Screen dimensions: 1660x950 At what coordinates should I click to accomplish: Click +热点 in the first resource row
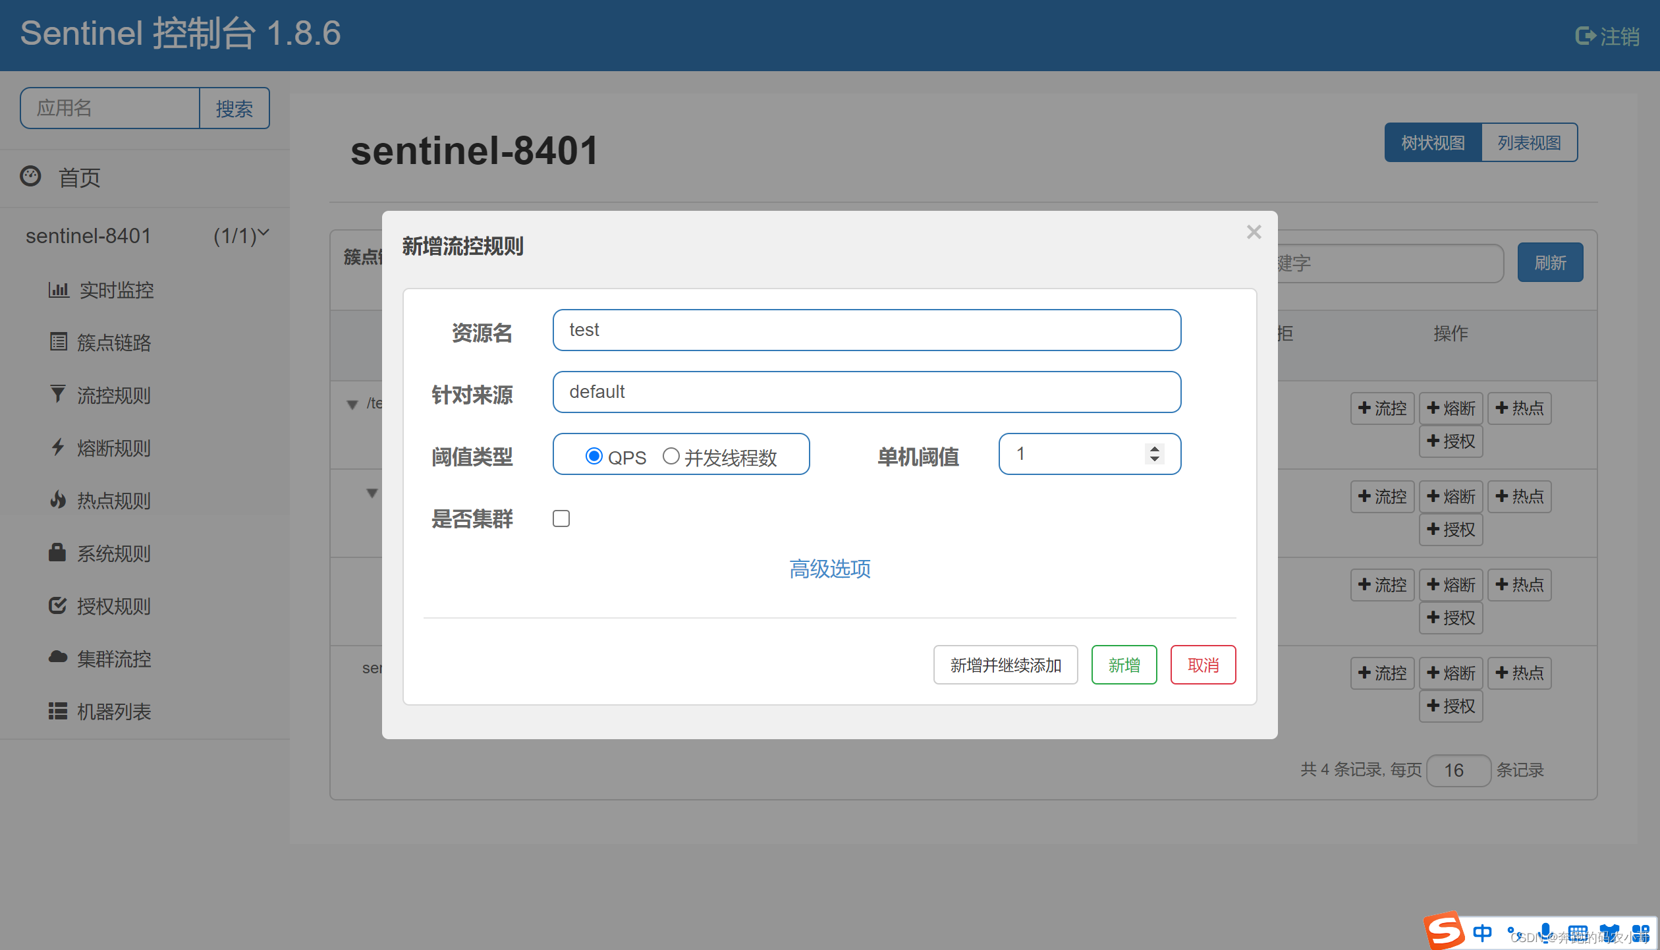[x=1519, y=408]
